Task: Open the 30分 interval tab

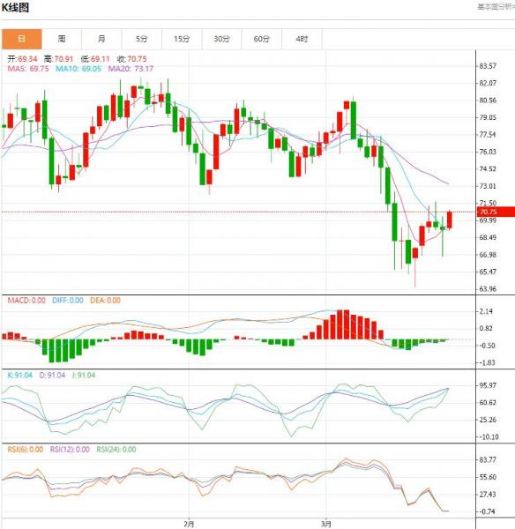Action: 221,39
